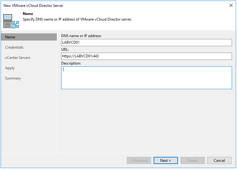
Task: Select the Name step in the sidebar
Action: click(x=10, y=37)
